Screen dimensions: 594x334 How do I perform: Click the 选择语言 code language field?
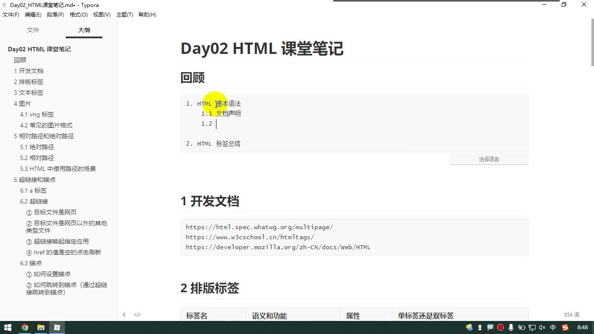(489, 159)
